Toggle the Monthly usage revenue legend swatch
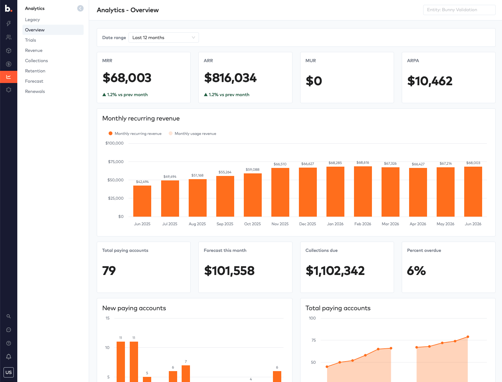 (x=170, y=133)
